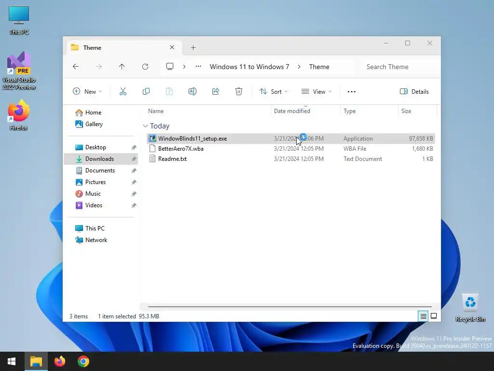Collapse the Today group
This screenshot has width=494, height=371.
pos(145,126)
